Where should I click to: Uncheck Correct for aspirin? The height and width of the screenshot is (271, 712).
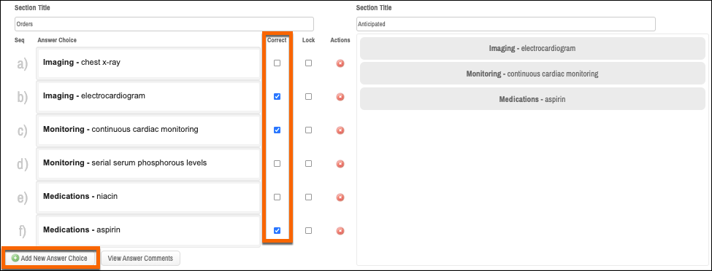click(277, 231)
